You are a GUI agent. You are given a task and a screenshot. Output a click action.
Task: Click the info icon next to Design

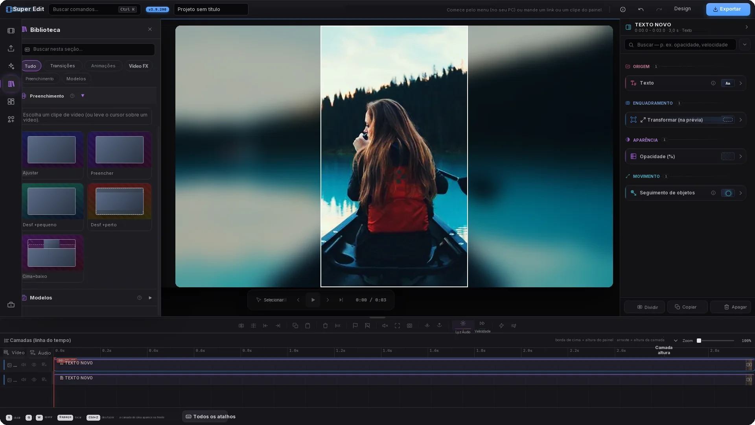pyautogui.click(x=623, y=9)
